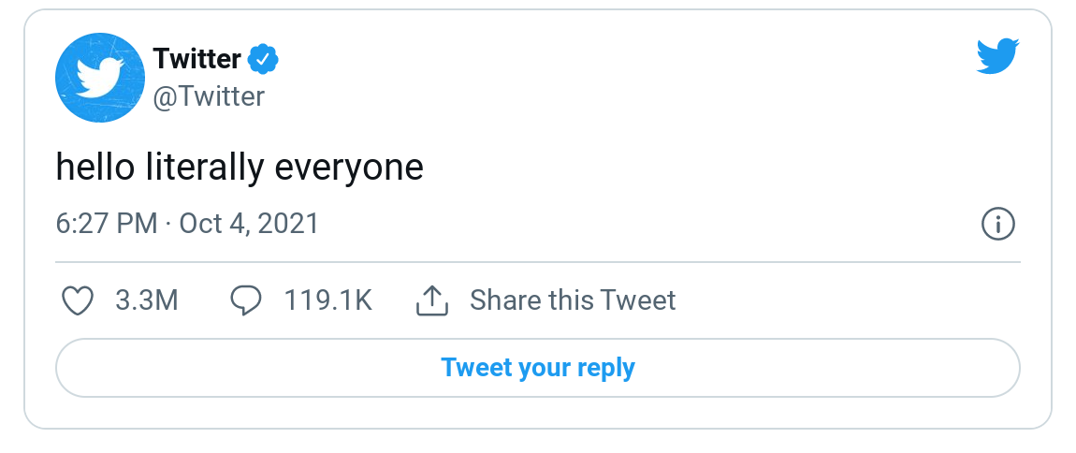Image resolution: width=1076 pixels, height=453 pixels.
Task: Click the Twitter bird logo in corner
Action: 997,56
